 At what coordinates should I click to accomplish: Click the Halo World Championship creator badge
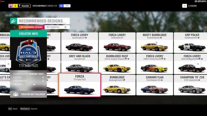coord(28,51)
